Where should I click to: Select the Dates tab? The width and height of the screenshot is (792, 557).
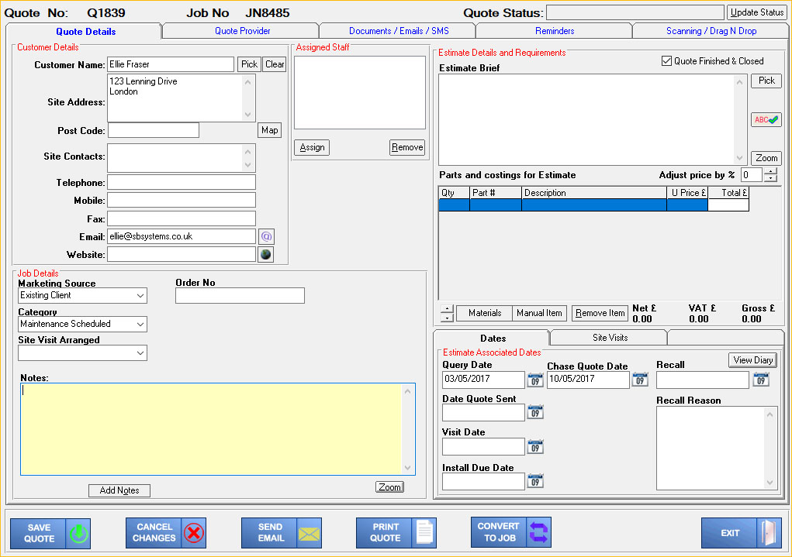pos(493,338)
